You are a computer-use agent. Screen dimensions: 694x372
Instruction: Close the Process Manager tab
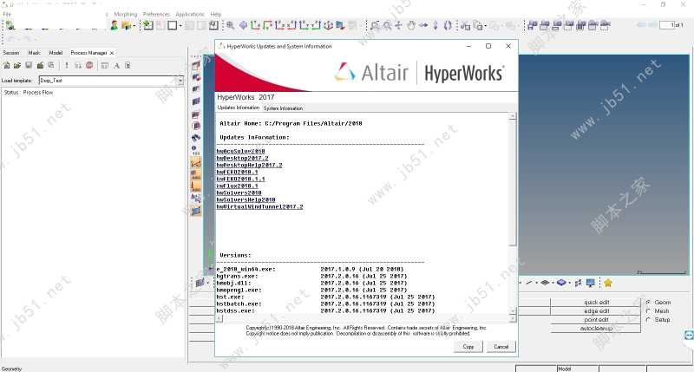tap(112, 53)
